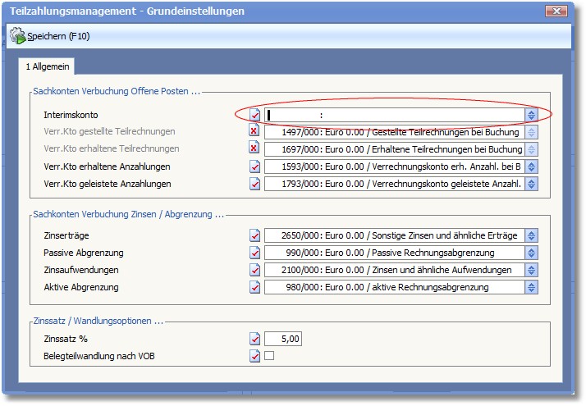Expand the Aktive Abgrenzung account dropdown
Screen dimensions: 586x406
tap(531, 287)
